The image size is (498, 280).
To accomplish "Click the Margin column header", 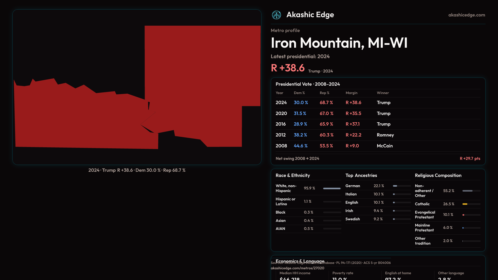I will 351,93.
